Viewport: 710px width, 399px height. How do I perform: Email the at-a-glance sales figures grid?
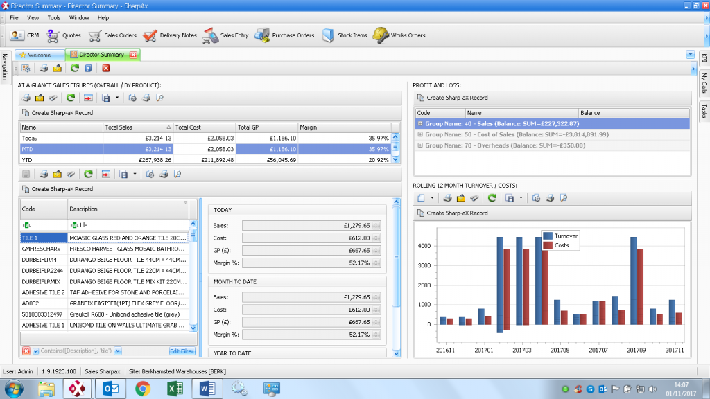[40, 98]
